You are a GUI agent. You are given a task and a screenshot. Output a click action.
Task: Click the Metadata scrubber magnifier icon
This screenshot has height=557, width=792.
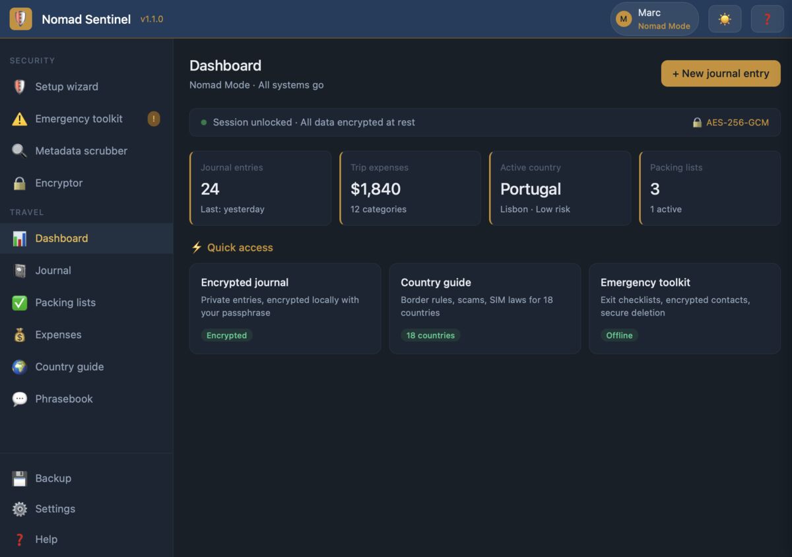(20, 151)
